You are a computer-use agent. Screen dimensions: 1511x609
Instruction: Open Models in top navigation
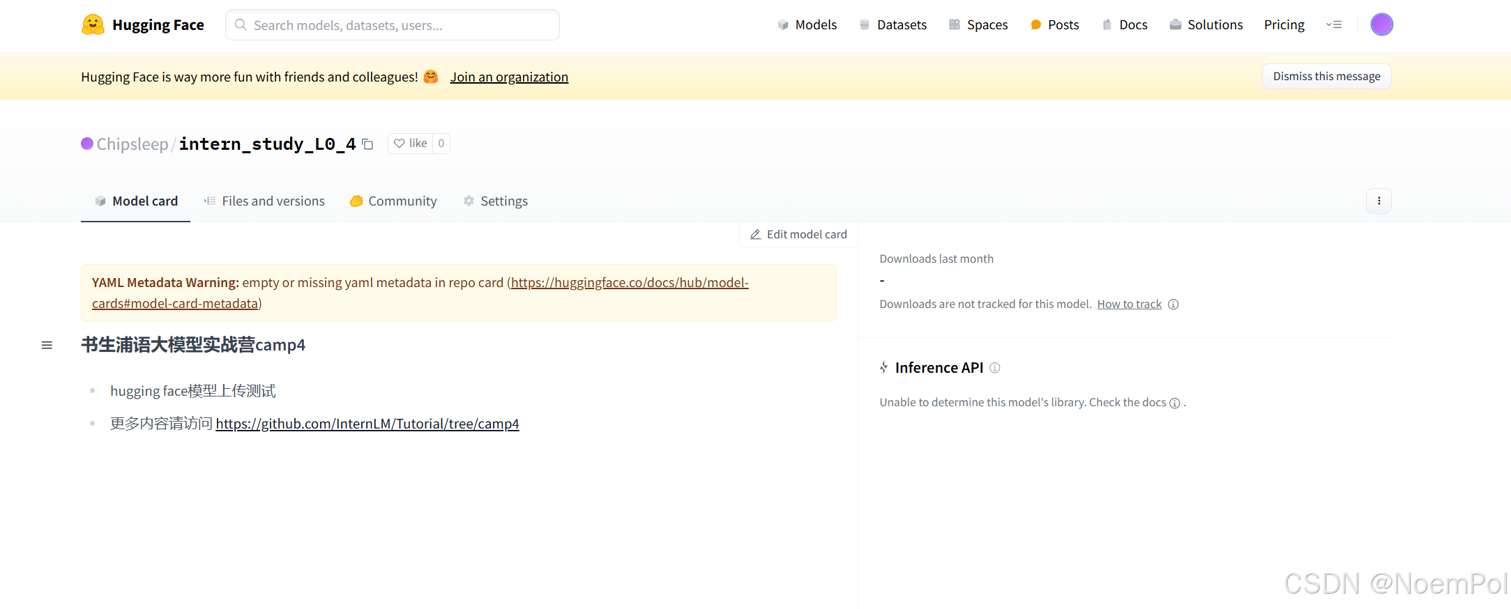[x=807, y=25]
